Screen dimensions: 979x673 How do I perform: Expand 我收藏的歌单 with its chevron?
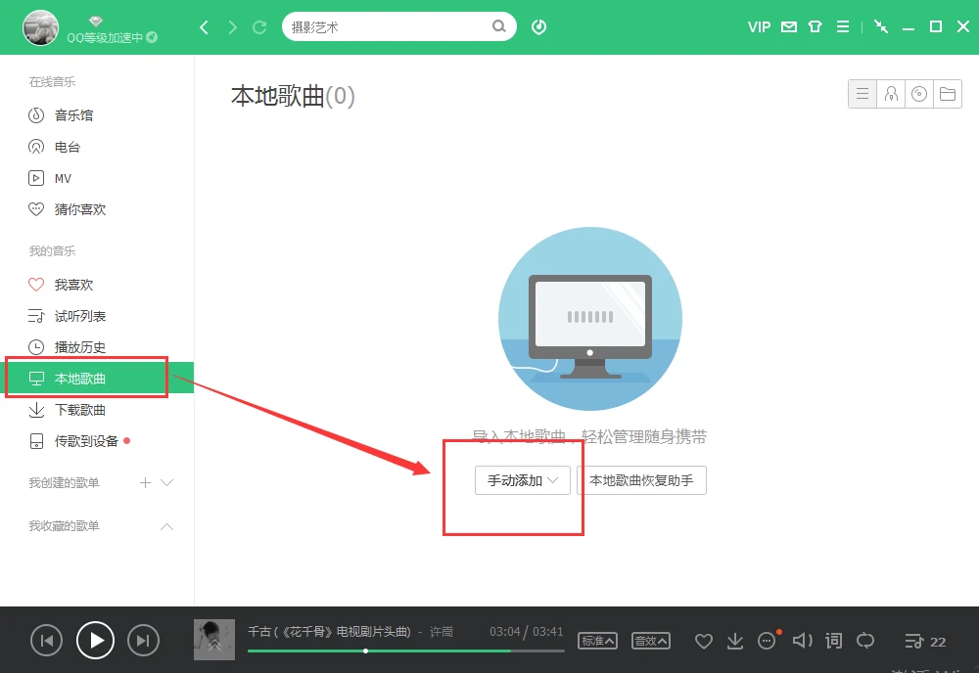coord(167,527)
